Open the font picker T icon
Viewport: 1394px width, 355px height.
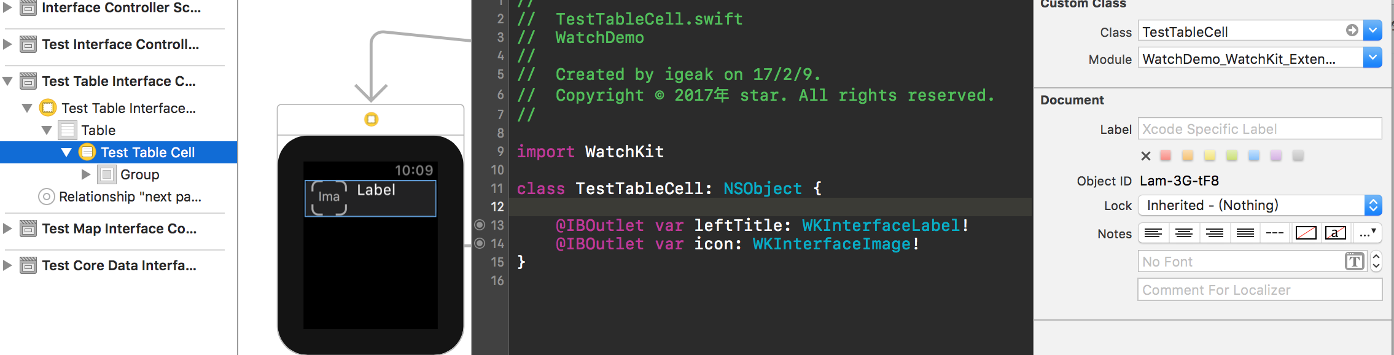pyautogui.click(x=1354, y=262)
